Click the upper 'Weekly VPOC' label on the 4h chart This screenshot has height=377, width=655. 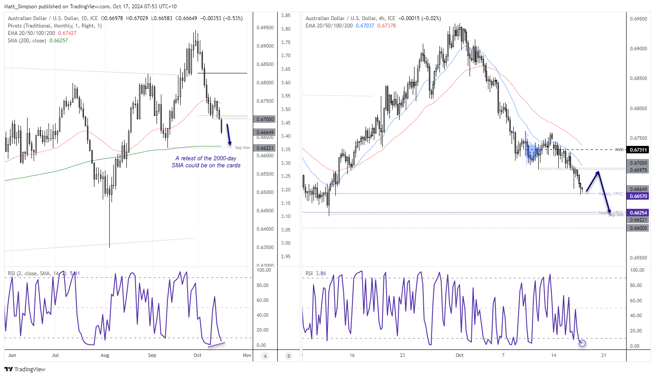click(x=610, y=194)
